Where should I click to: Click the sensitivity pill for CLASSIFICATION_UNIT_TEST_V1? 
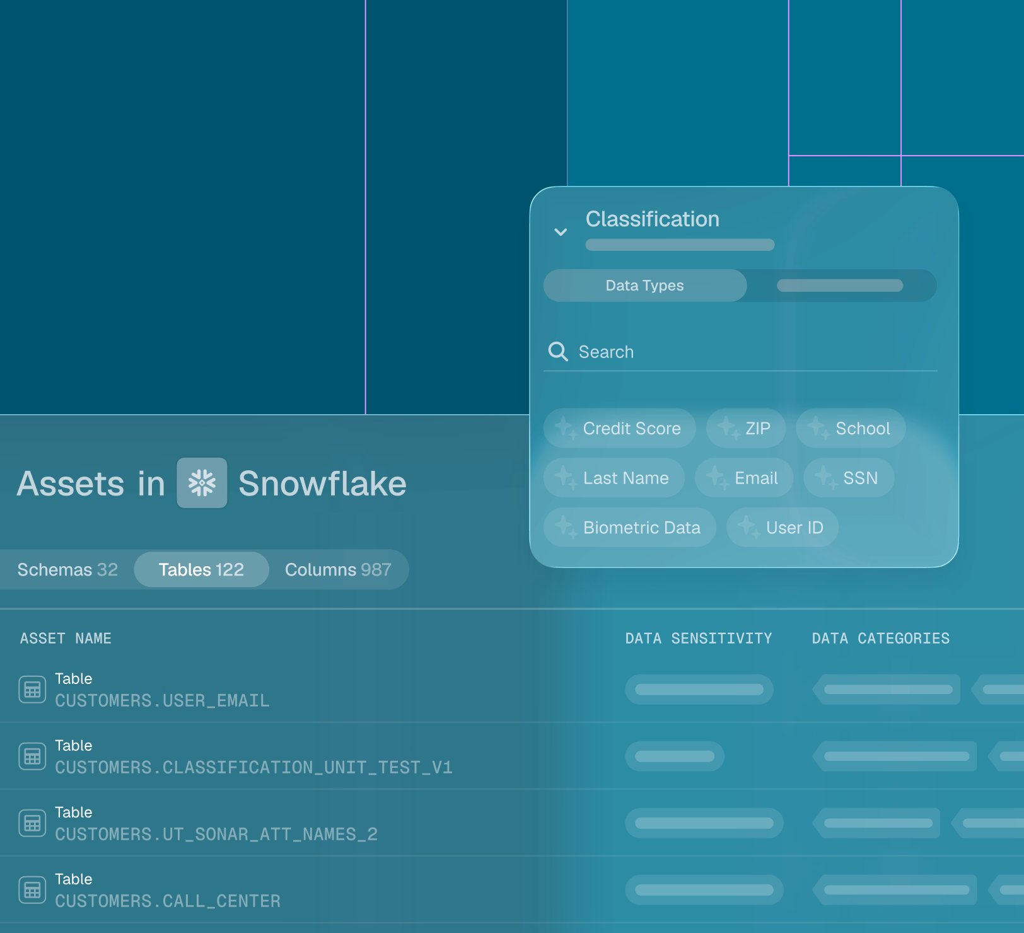click(675, 756)
